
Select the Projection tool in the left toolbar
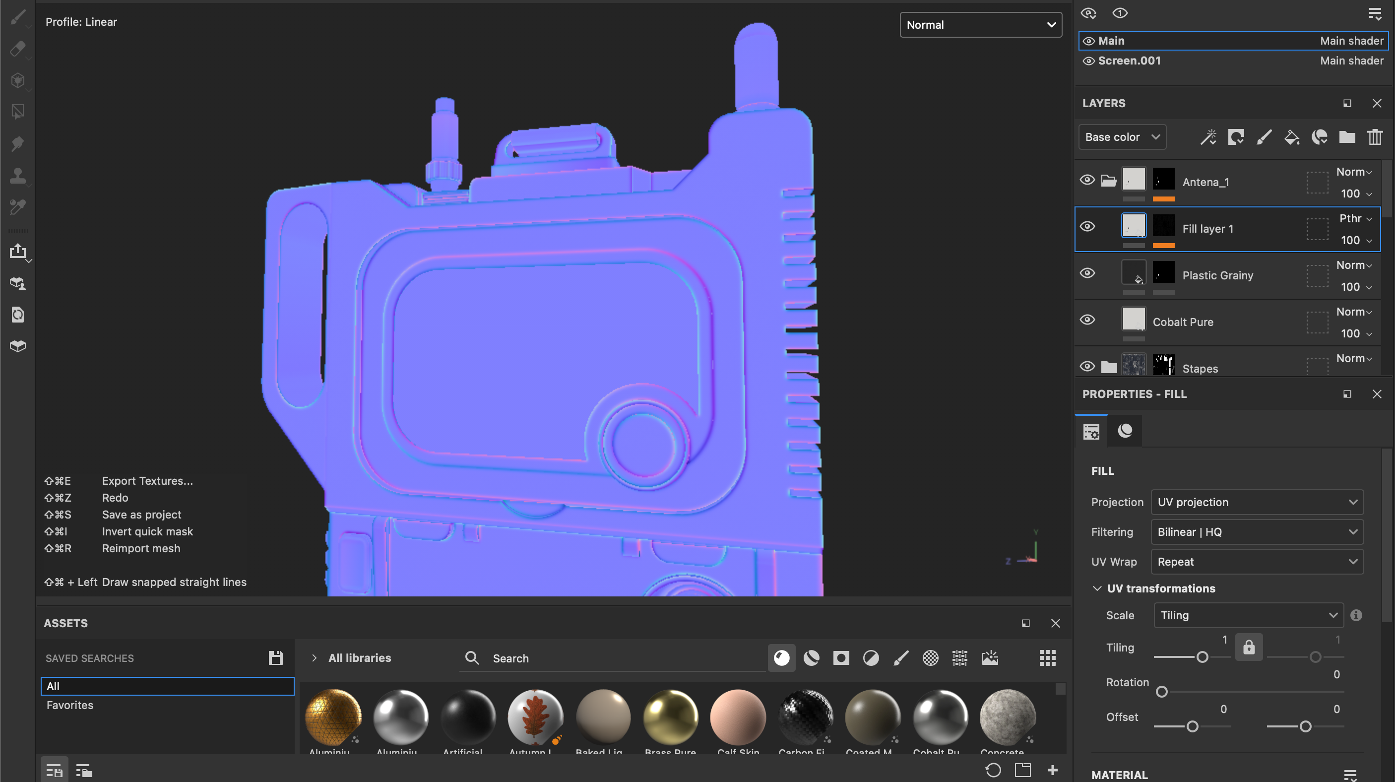click(x=17, y=81)
